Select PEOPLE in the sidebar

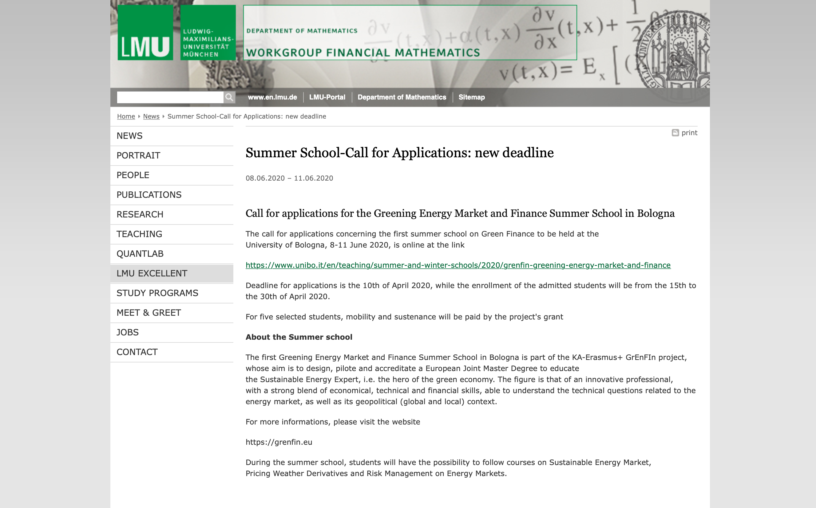172,175
